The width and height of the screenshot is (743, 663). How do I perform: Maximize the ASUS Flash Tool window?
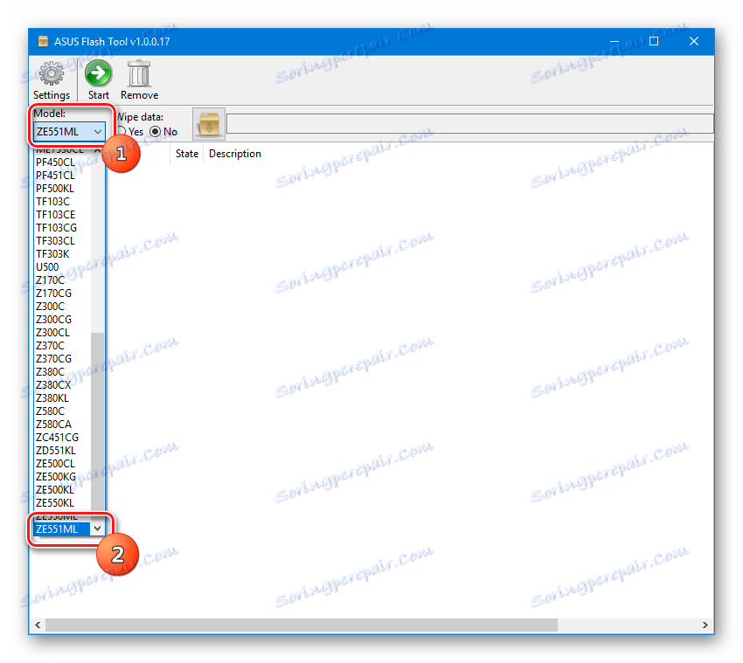pos(654,41)
